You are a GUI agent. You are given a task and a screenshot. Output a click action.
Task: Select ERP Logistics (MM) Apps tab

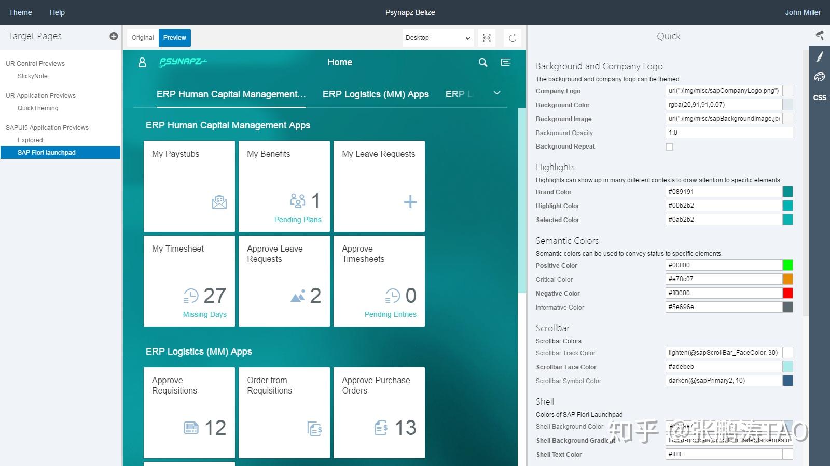[376, 94]
